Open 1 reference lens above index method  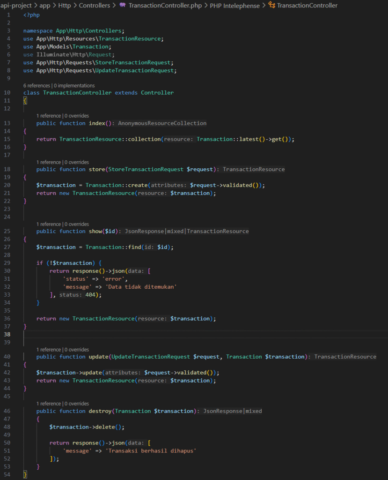[49, 116]
